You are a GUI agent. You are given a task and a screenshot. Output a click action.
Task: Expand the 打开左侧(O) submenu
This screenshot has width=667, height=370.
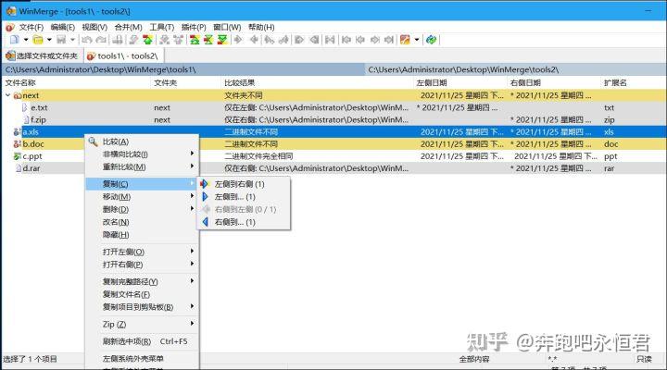142,252
